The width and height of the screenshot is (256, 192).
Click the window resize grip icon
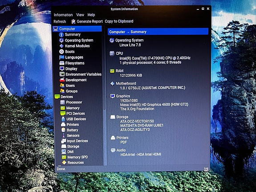206,169
